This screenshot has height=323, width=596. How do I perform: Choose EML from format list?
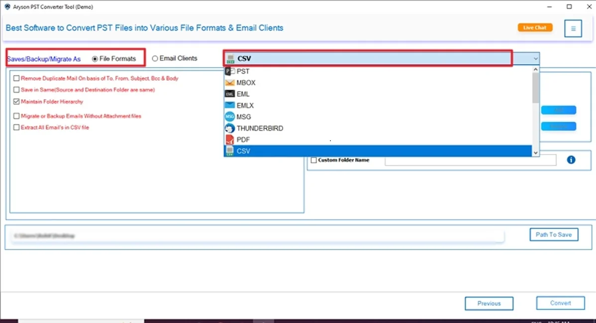pyautogui.click(x=378, y=94)
